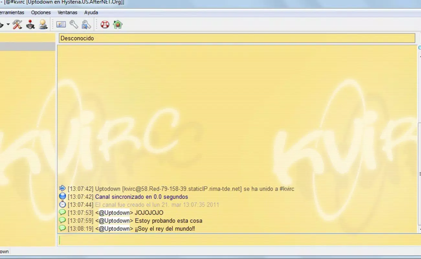Click the speech bubble beside Estoy probando esta cosa
Screen dimensions: 421x259
pyautogui.click(x=62, y=220)
